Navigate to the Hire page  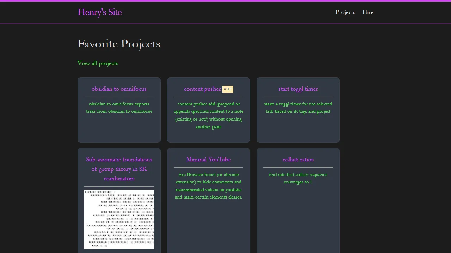click(x=368, y=12)
